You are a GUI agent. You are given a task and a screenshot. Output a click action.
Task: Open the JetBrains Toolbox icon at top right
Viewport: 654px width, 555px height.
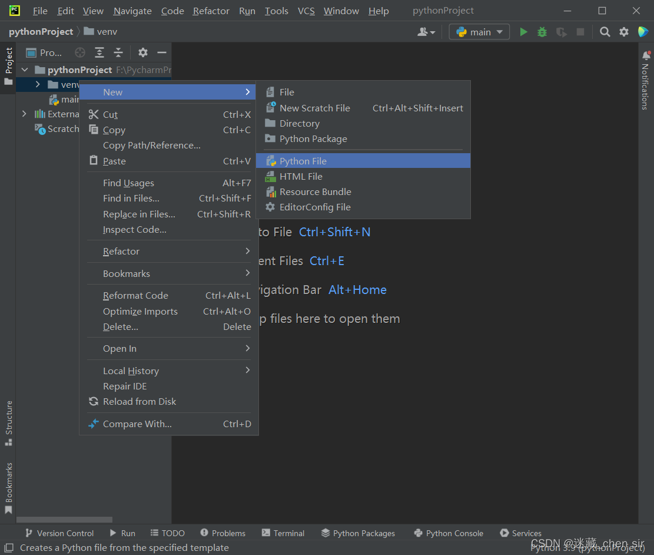pyautogui.click(x=643, y=32)
